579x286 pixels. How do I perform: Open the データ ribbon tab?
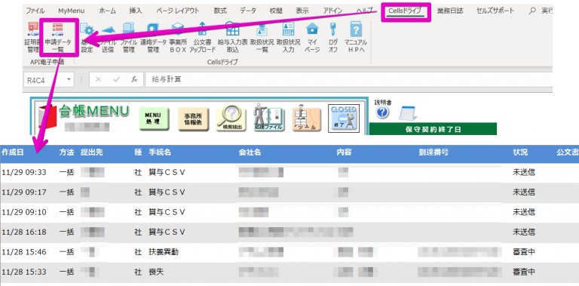(x=248, y=11)
